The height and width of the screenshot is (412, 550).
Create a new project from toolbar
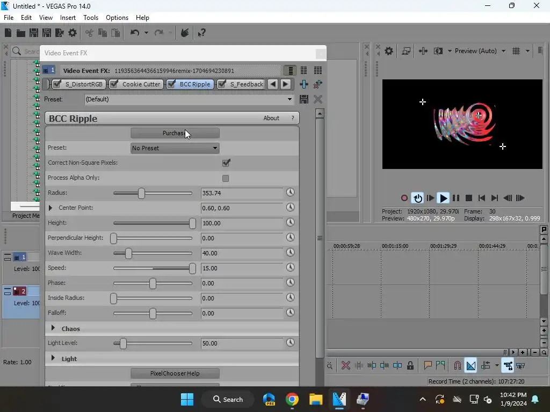pyautogui.click(x=8, y=33)
